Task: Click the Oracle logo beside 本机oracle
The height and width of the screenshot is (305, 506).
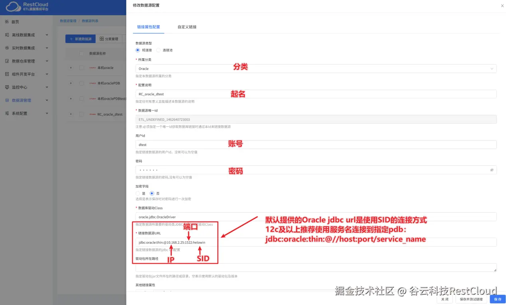Action: click(93, 68)
